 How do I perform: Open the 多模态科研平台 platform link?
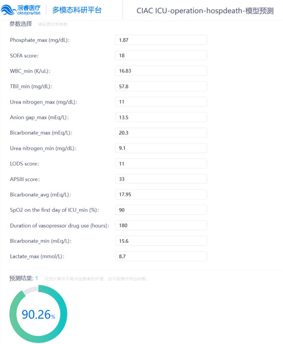click(x=77, y=10)
